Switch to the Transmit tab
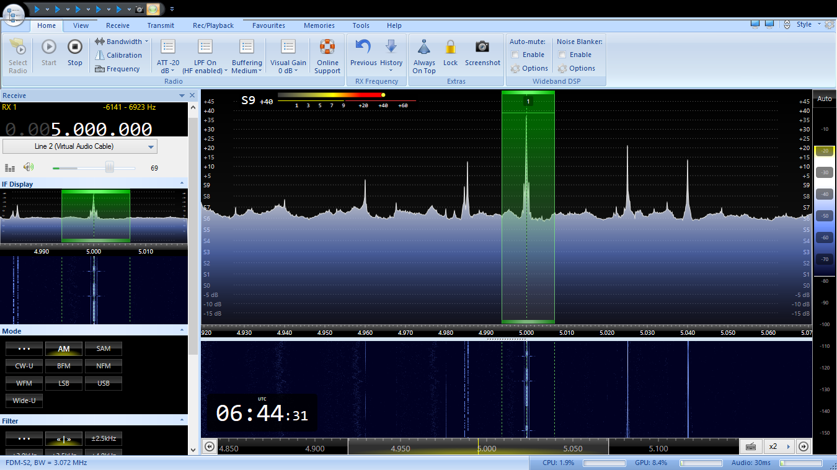The width and height of the screenshot is (837, 470). (161, 25)
